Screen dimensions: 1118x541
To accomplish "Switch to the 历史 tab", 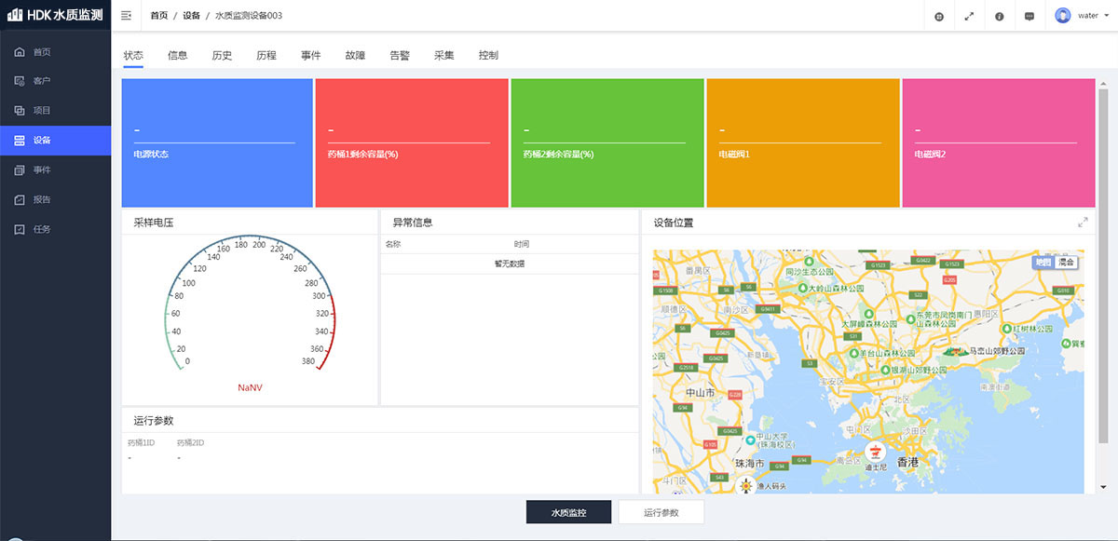I will (222, 56).
